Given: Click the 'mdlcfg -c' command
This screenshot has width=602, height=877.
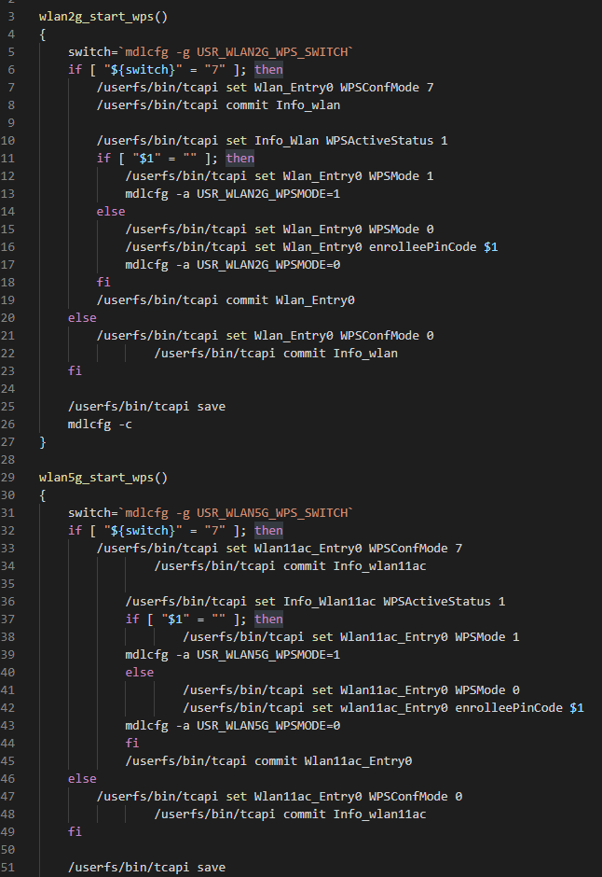Looking at the screenshot, I should (100, 424).
